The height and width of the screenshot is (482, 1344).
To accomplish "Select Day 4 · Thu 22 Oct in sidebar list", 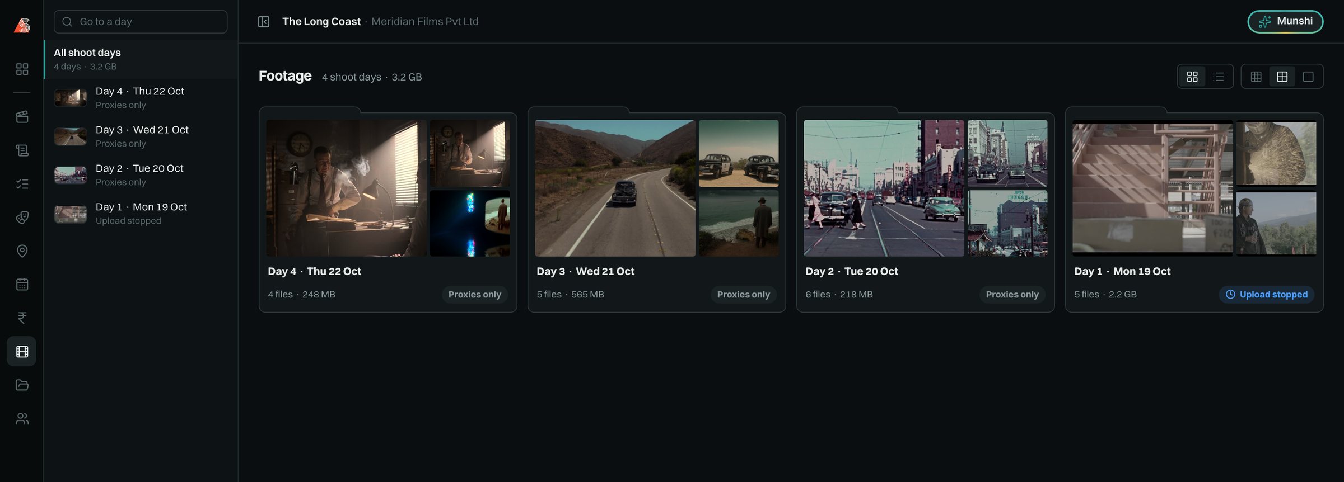I will 141,98.
